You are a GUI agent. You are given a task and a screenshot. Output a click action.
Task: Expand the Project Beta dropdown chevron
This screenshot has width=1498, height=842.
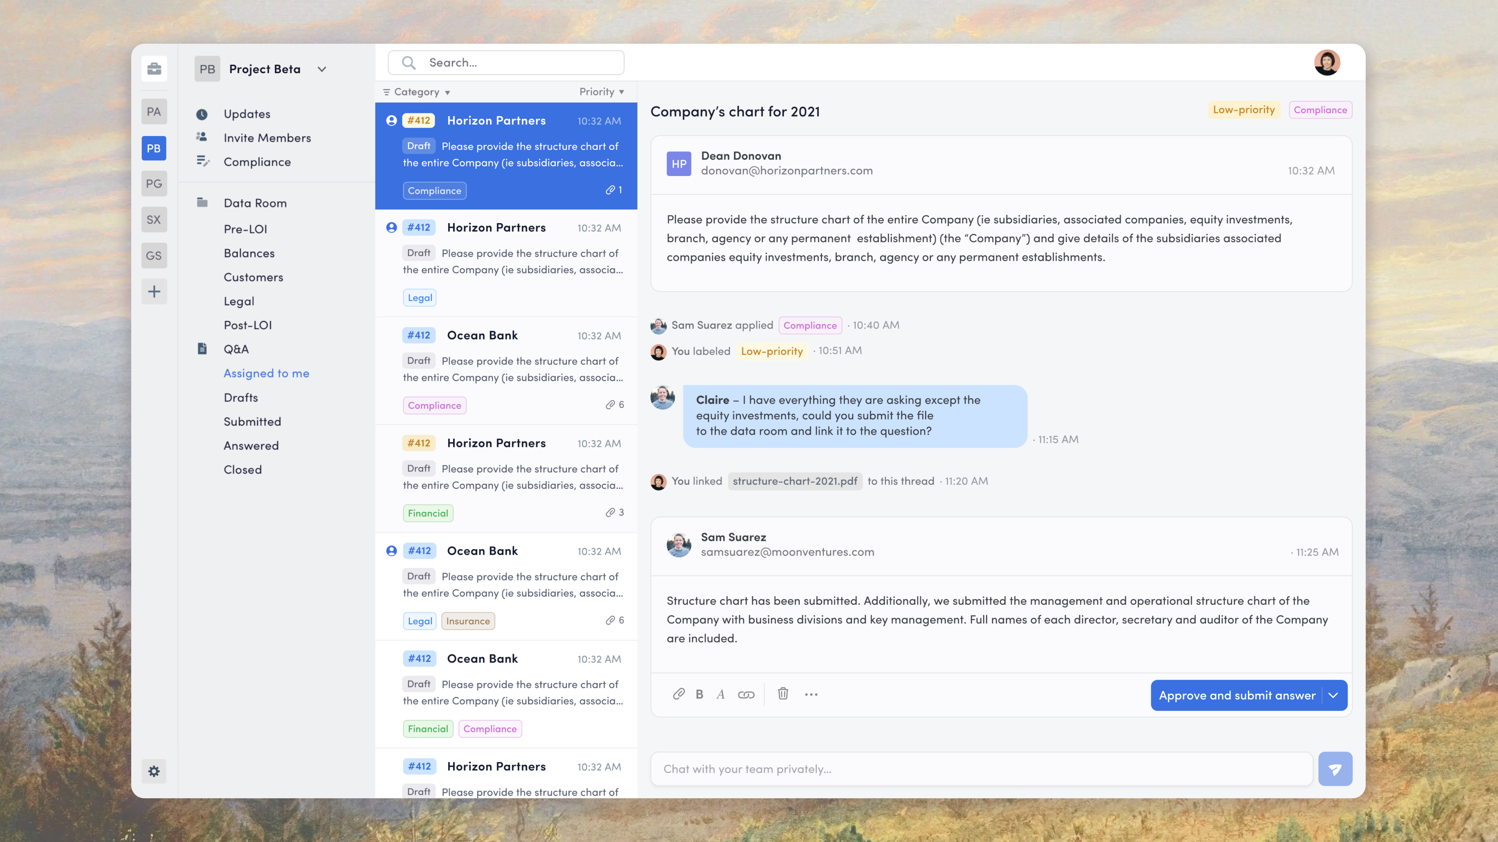pyautogui.click(x=322, y=69)
